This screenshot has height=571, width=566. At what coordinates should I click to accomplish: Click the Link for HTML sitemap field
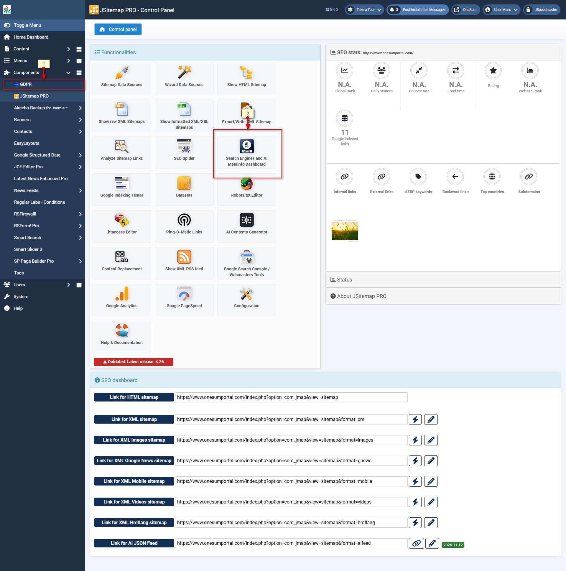291,397
